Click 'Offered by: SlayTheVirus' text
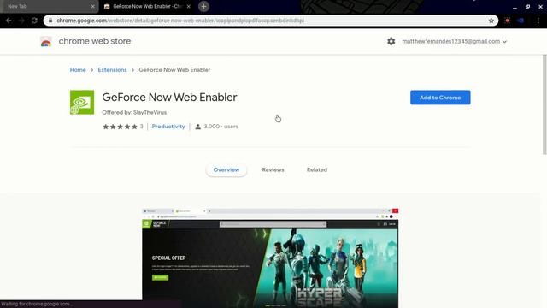This screenshot has height=308, width=547. click(x=134, y=112)
